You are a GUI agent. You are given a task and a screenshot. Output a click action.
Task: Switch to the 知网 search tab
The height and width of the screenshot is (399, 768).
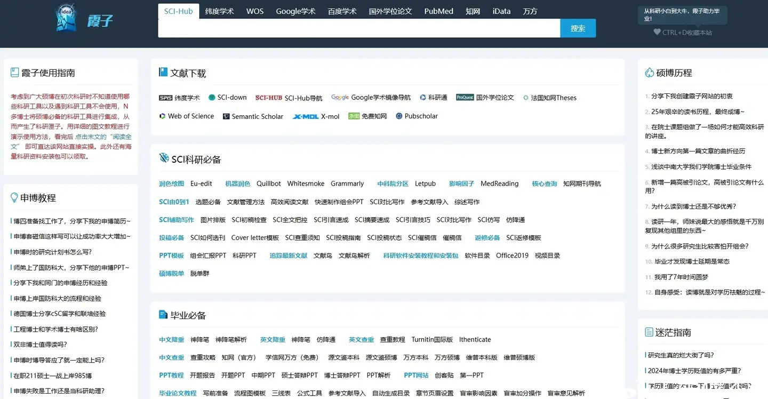coord(473,11)
